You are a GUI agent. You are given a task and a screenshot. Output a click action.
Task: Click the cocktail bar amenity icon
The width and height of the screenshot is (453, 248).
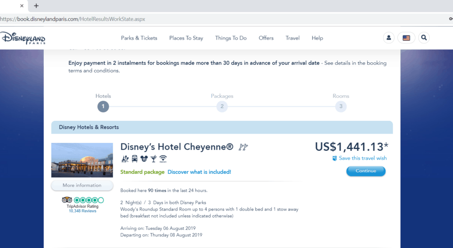pos(154,159)
